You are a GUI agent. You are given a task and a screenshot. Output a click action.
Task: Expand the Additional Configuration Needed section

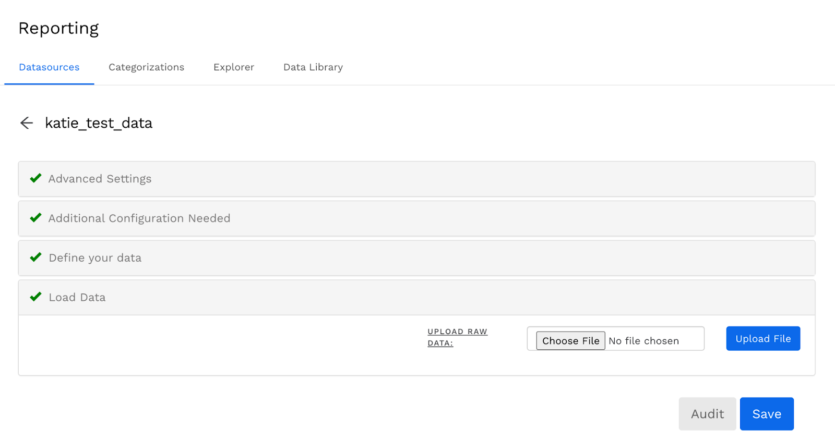(139, 218)
